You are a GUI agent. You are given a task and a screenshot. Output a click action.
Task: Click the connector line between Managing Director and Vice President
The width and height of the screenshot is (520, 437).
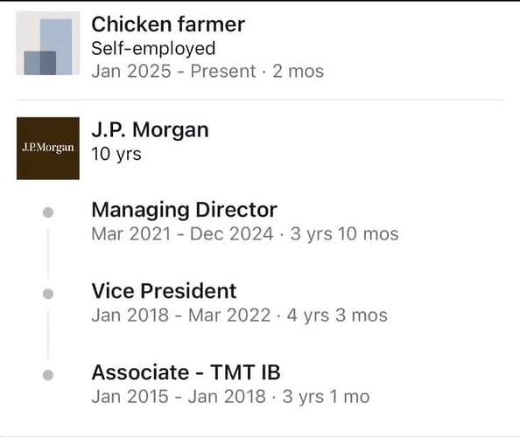(x=48, y=253)
